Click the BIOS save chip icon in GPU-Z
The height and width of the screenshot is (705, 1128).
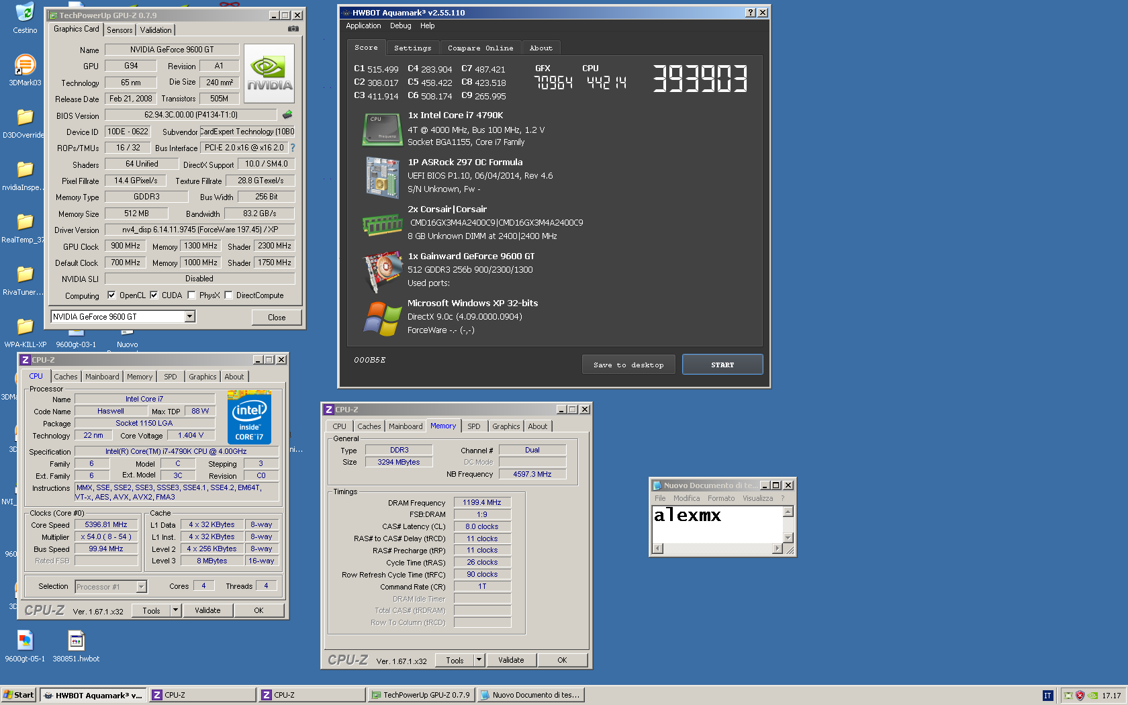click(x=287, y=115)
